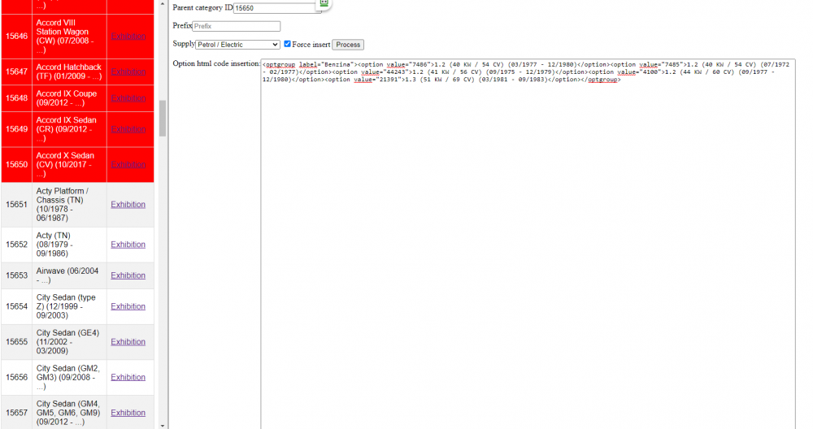Open Exhibition link for Accord X Sedan

click(128, 164)
